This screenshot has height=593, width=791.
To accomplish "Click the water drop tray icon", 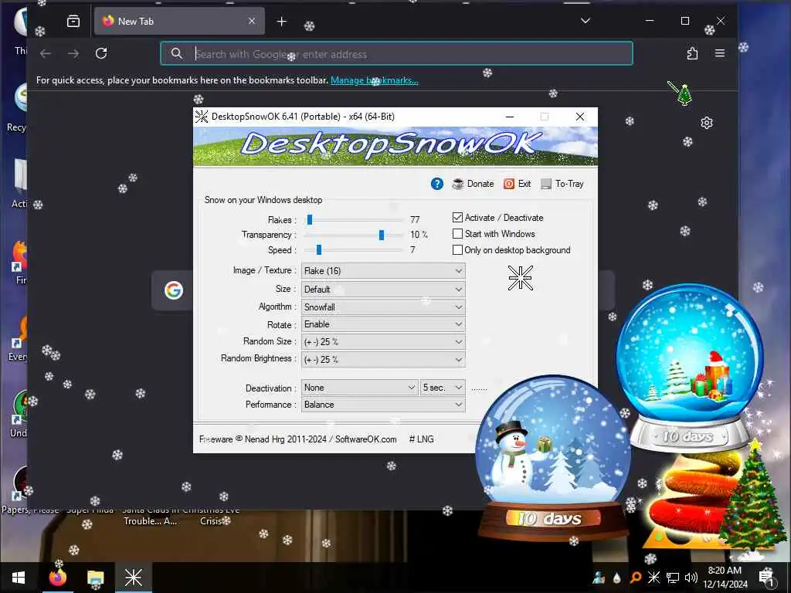I will (617, 578).
